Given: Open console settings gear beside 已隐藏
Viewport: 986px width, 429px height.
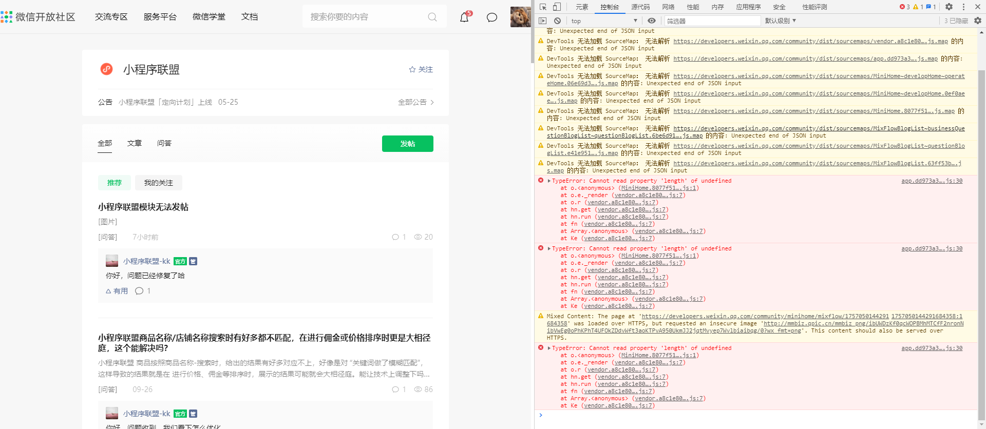Looking at the screenshot, I should pyautogui.click(x=978, y=21).
